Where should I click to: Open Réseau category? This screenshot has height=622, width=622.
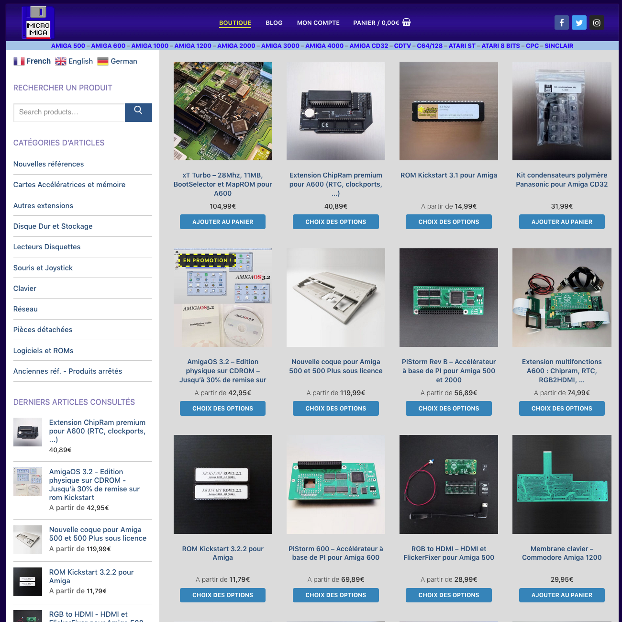click(x=25, y=309)
